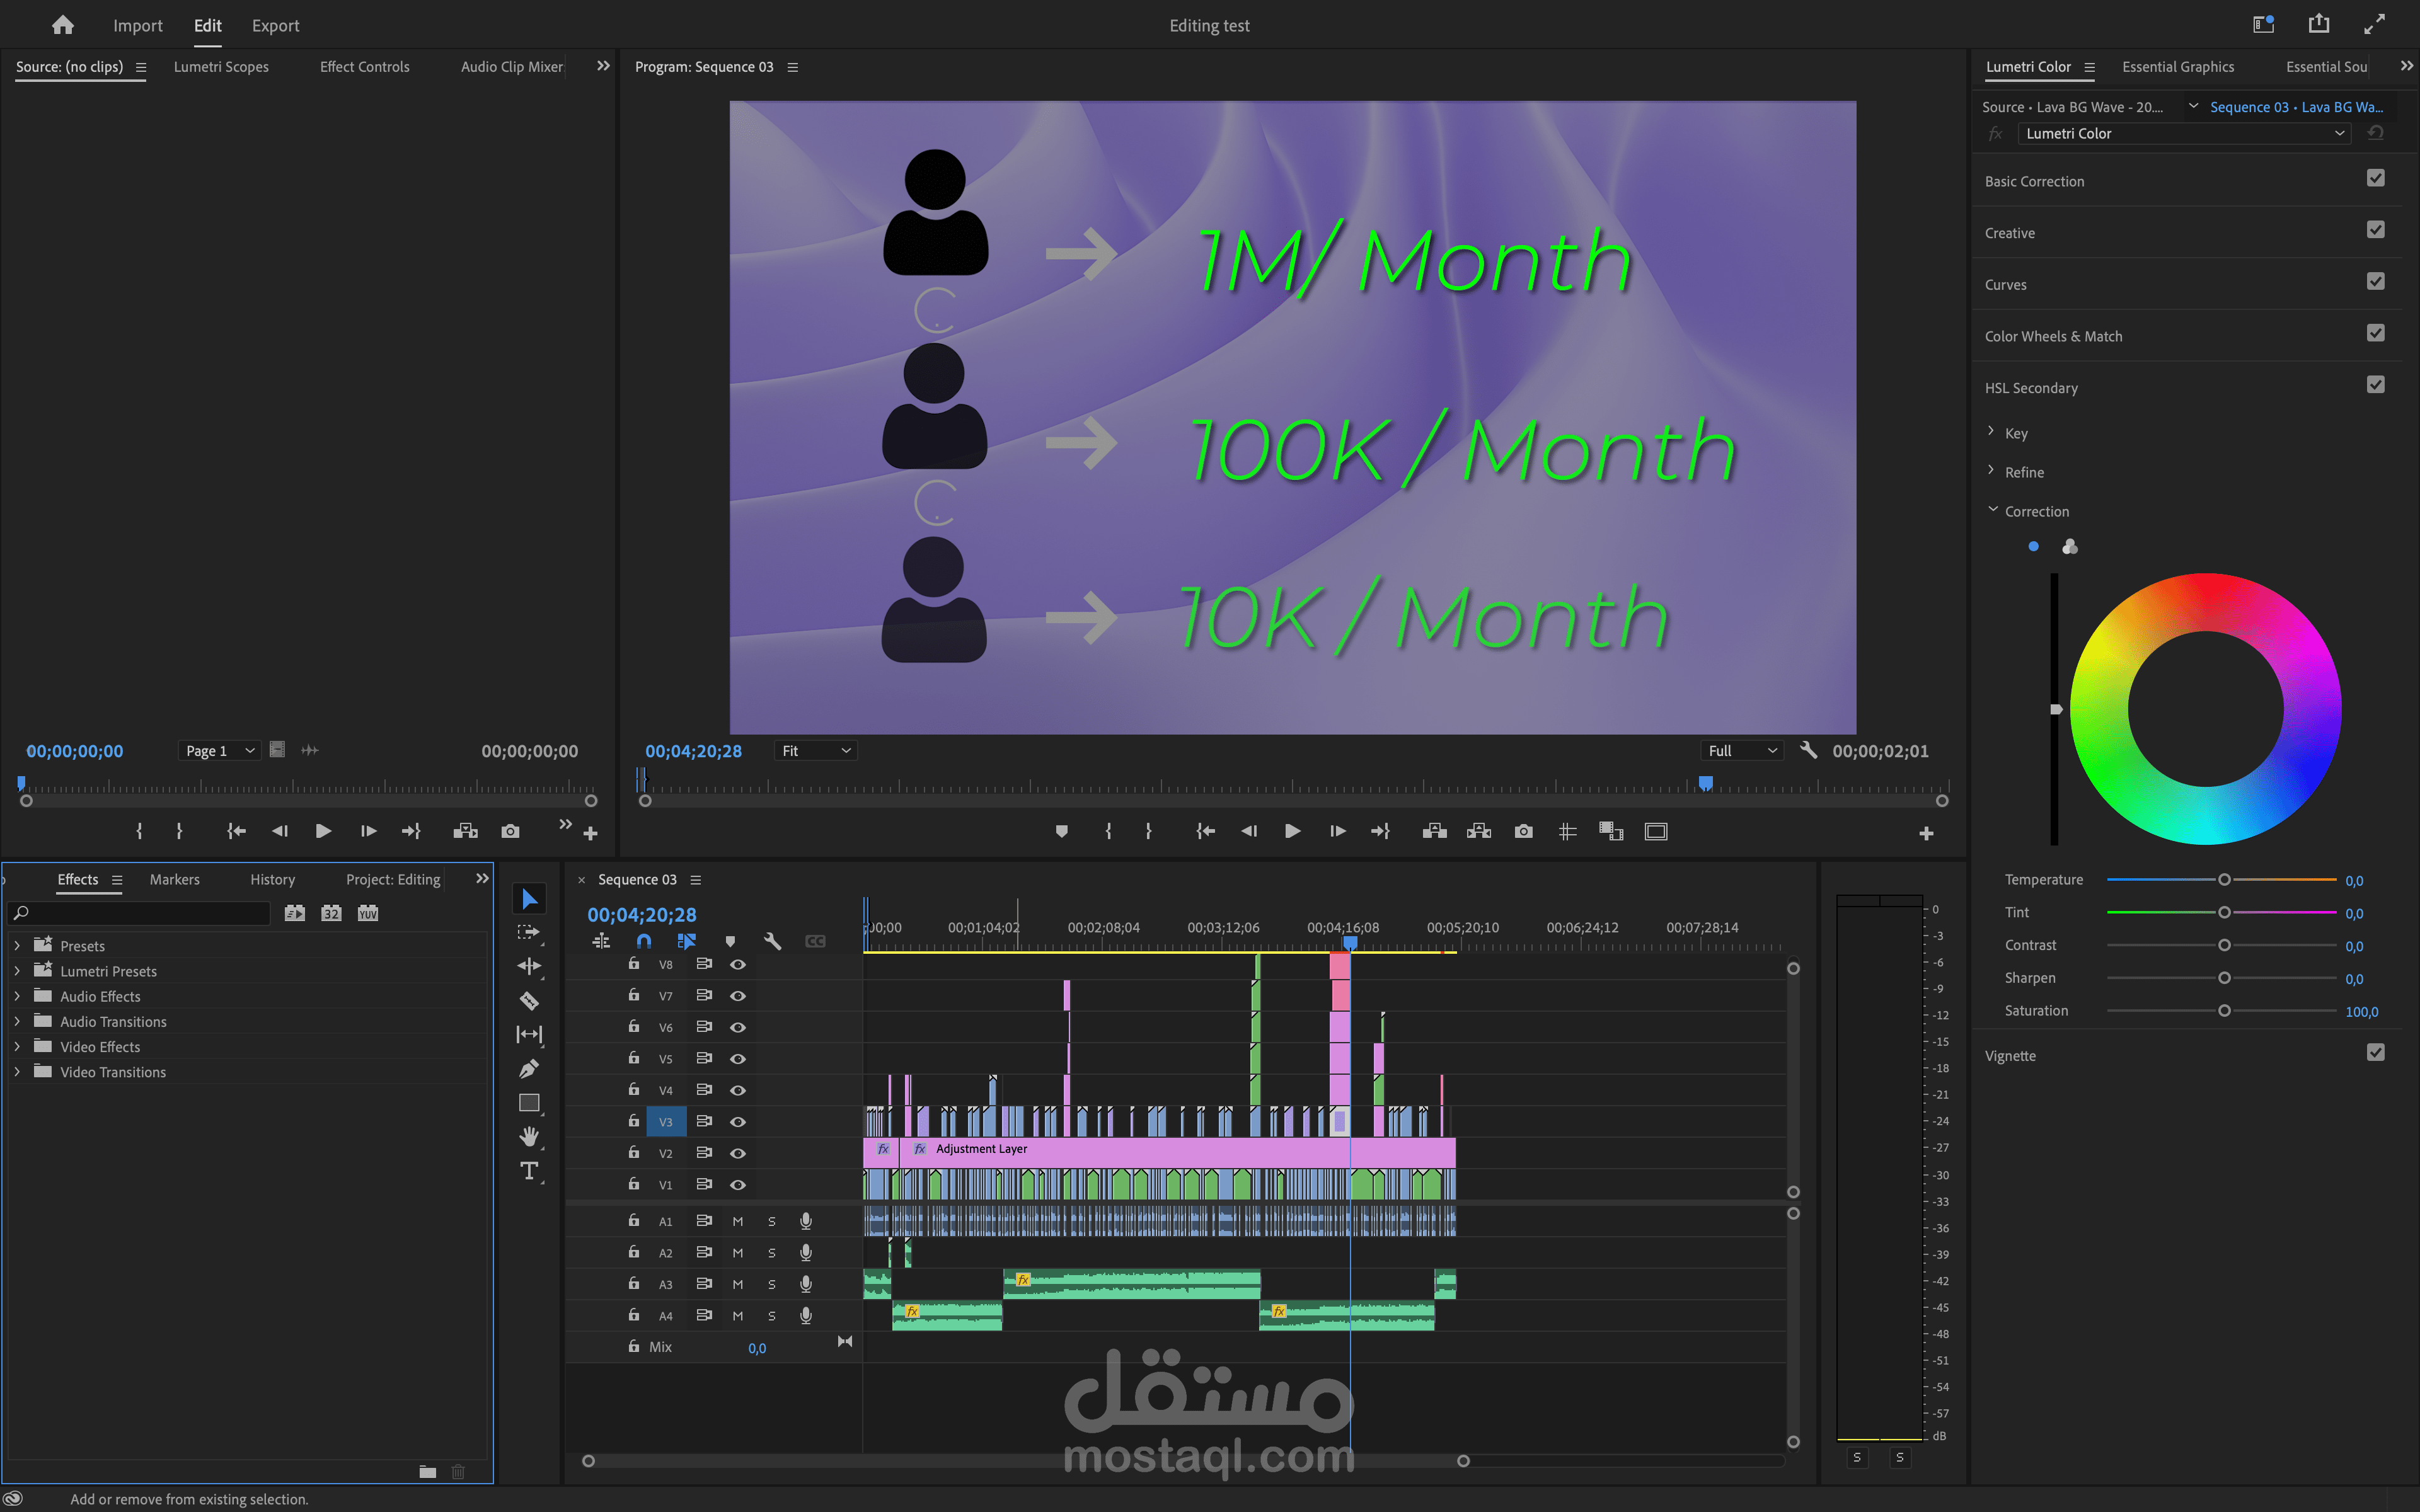Screen dimensions: 2420x1512
Task: Select the Type tool
Action: [x=529, y=1170]
